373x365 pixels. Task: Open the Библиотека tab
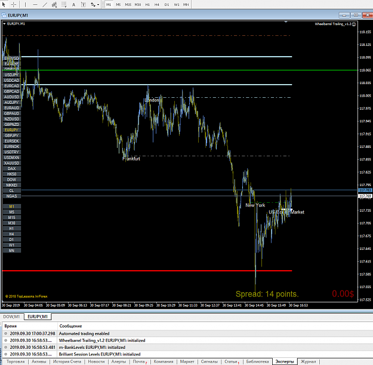257,361
